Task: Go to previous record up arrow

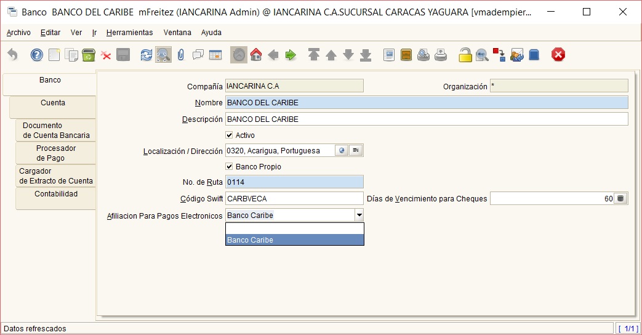Action: point(331,54)
